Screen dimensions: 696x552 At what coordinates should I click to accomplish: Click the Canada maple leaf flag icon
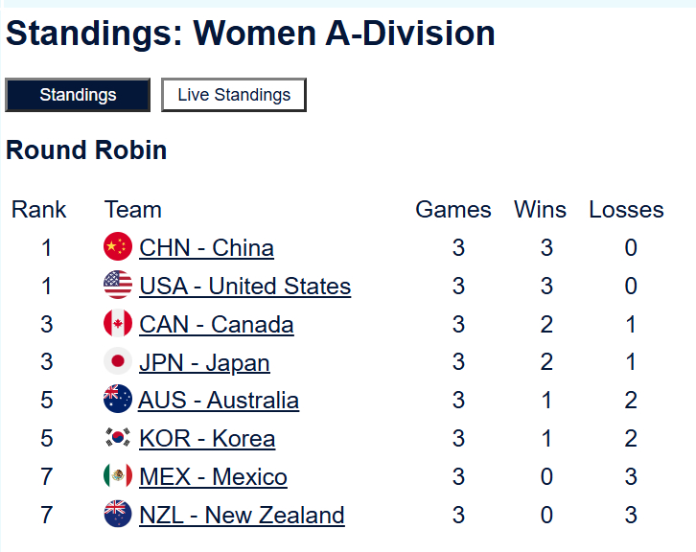pos(117,324)
